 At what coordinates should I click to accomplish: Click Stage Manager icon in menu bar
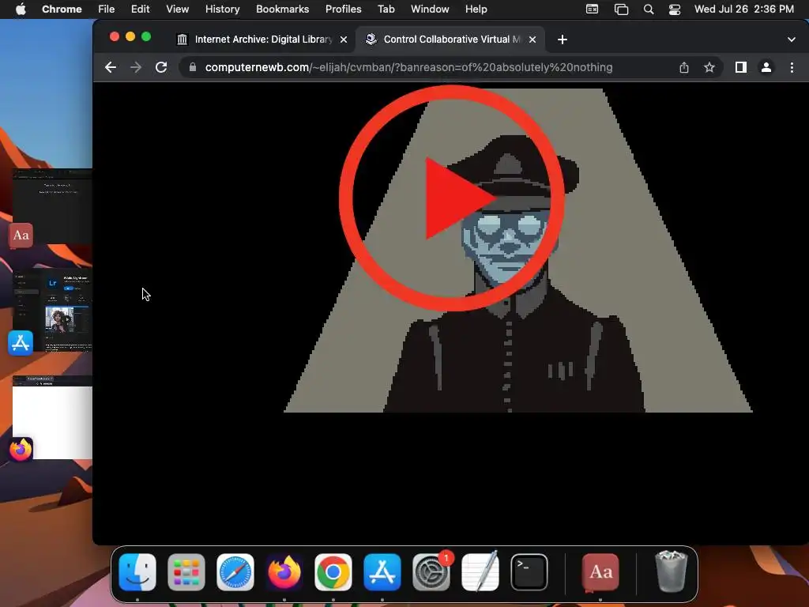tap(621, 9)
